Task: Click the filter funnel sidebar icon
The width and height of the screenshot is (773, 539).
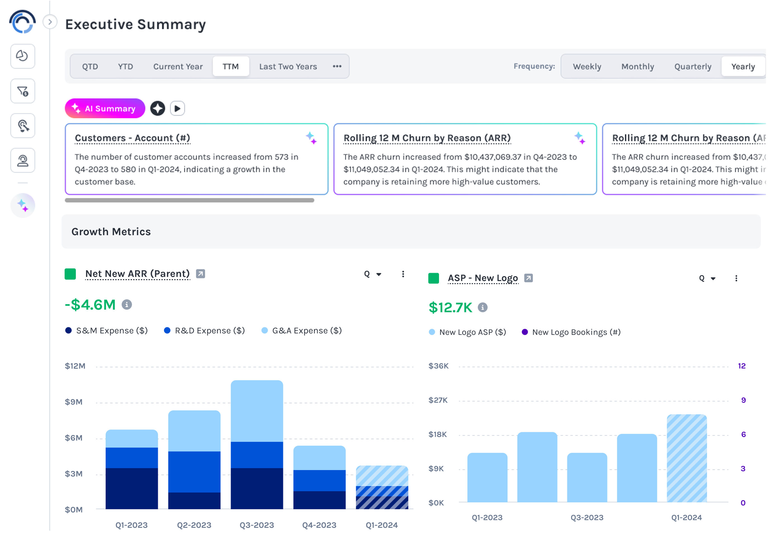Action: pos(23,91)
